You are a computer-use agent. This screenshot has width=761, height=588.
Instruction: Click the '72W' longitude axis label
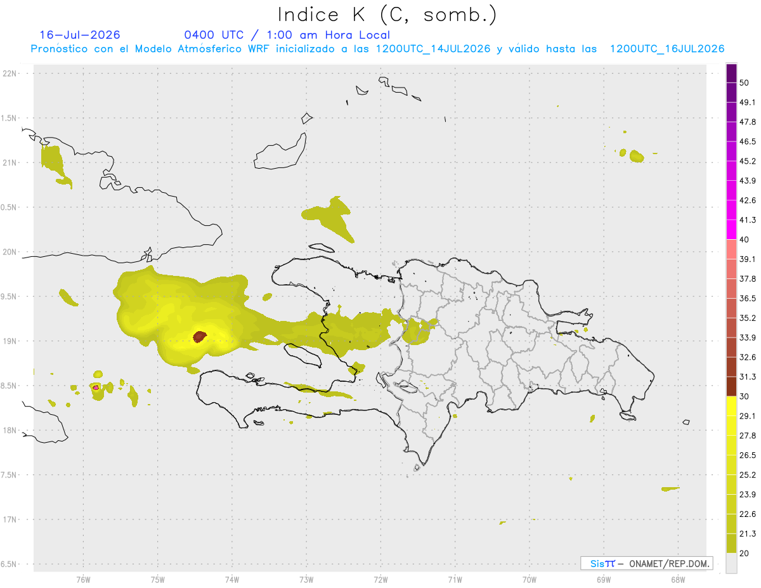380,580
